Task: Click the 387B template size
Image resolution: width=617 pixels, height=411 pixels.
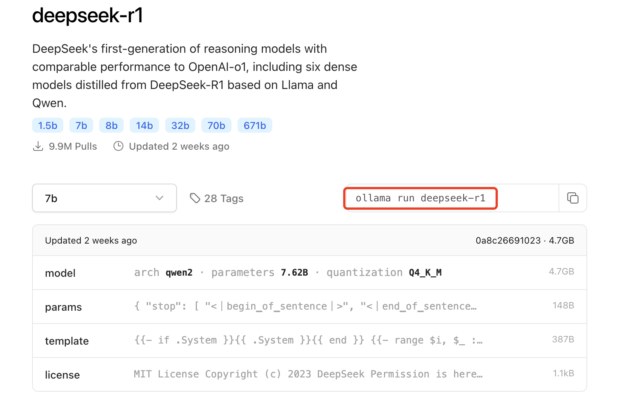Action: click(x=563, y=339)
